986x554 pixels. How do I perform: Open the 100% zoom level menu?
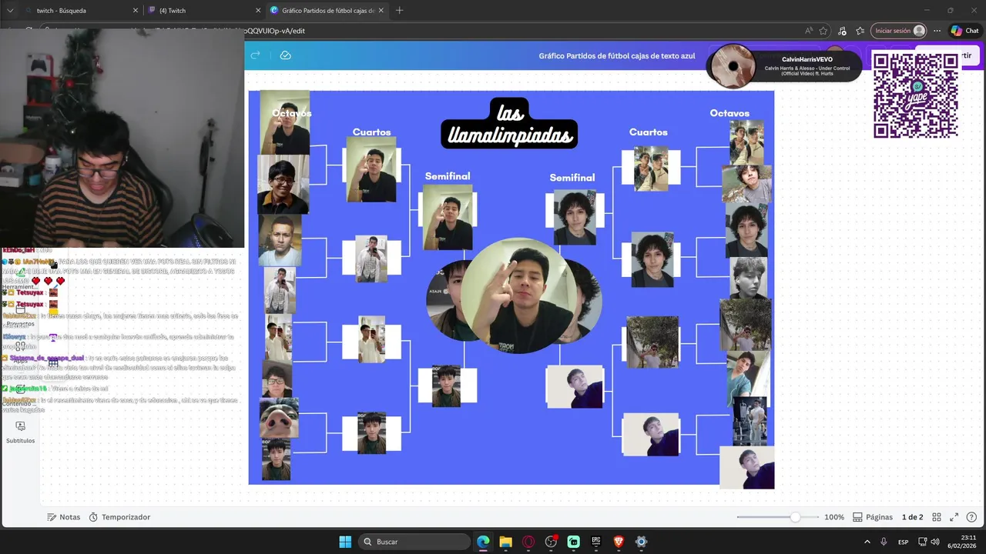[834, 517]
